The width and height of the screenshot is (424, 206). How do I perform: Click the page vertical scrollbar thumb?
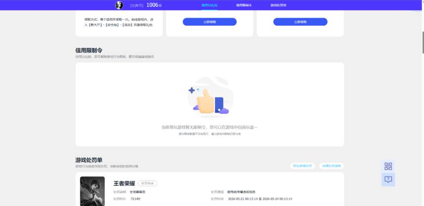pyautogui.click(x=423, y=42)
